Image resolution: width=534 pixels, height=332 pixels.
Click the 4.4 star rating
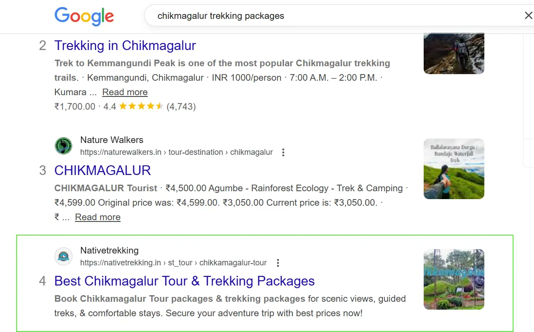[x=141, y=106]
